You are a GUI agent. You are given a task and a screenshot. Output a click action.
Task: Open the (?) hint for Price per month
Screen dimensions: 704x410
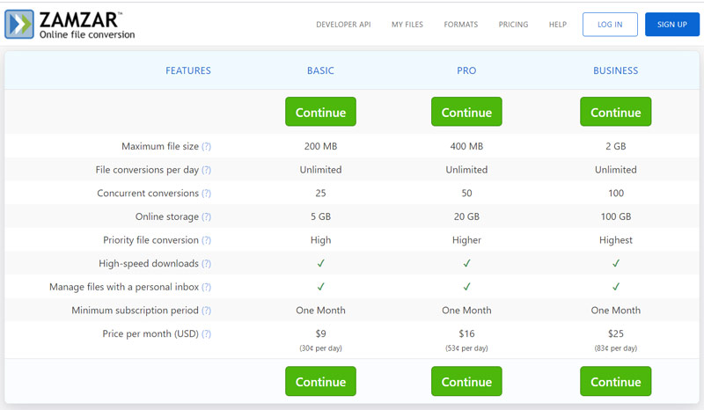coord(206,334)
